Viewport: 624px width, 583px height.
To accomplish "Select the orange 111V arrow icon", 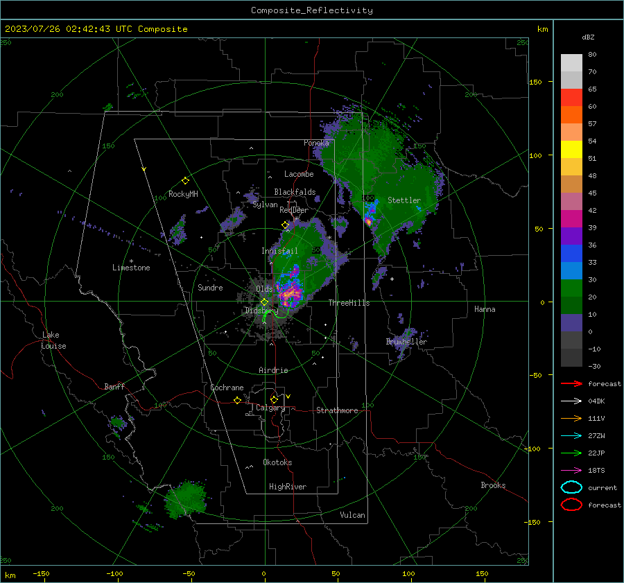I will (571, 418).
